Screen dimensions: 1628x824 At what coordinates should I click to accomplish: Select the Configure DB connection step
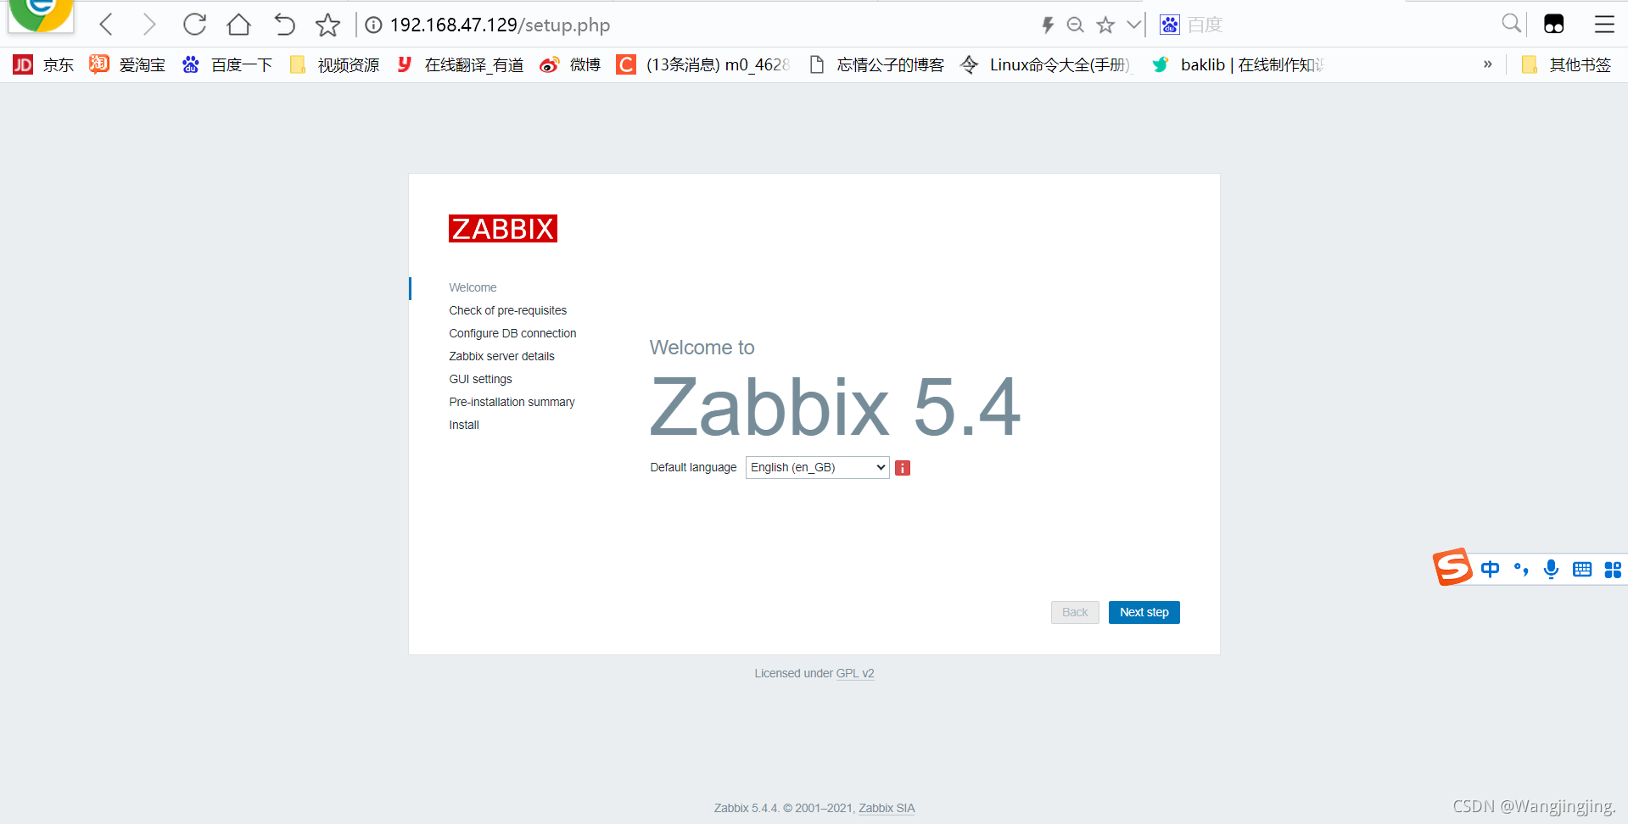click(512, 333)
